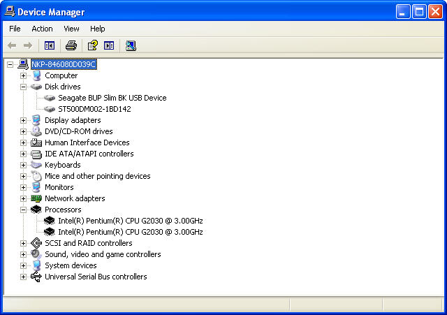This screenshot has width=447, height=315.
Task: Click the Computer category icon
Action: tap(36, 75)
